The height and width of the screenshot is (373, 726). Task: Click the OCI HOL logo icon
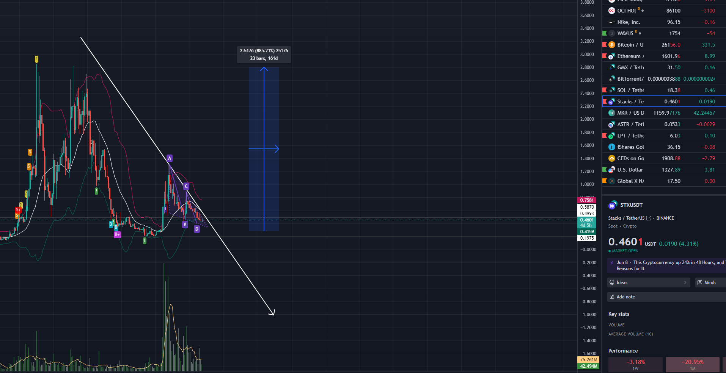tap(611, 11)
